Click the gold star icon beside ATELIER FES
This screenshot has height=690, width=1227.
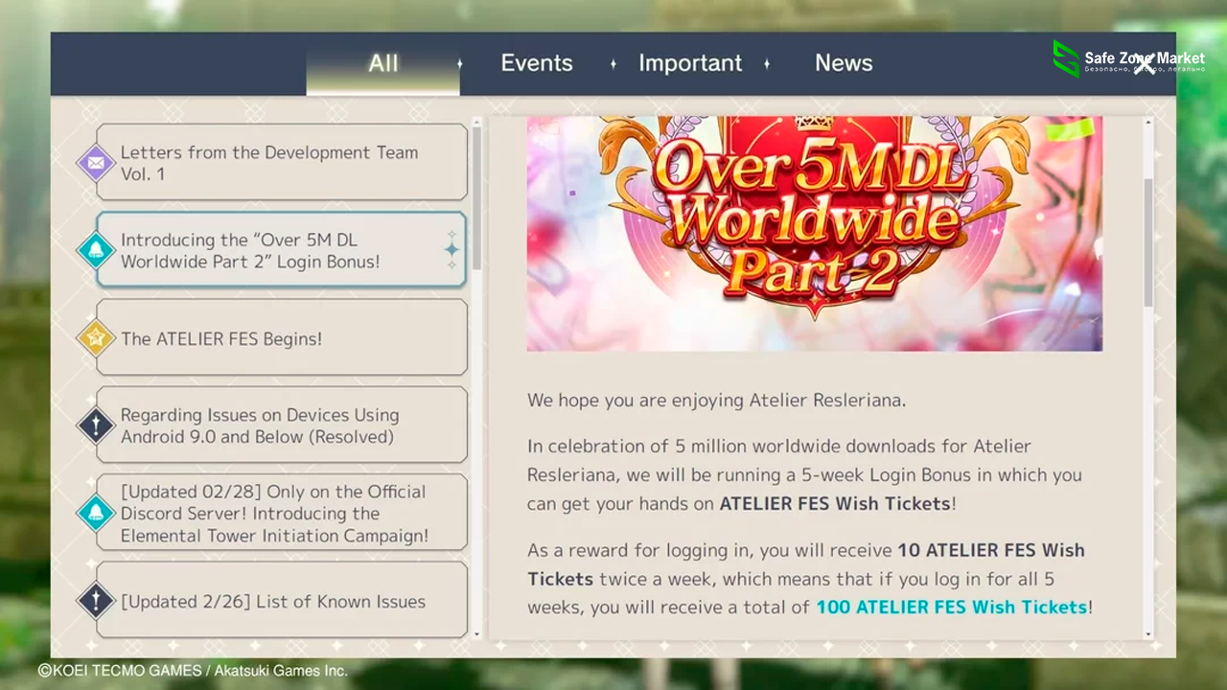pyautogui.click(x=96, y=338)
